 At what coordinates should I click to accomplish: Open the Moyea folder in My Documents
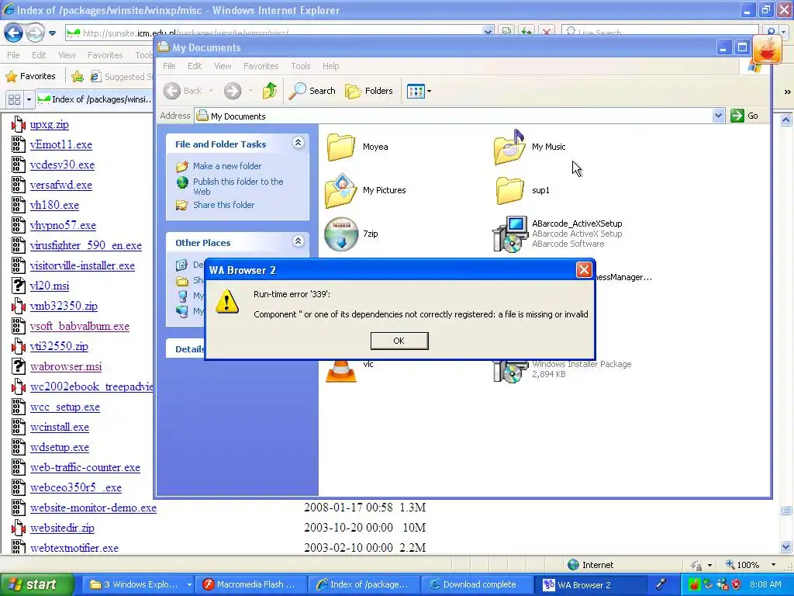click(x=341, y=147)
